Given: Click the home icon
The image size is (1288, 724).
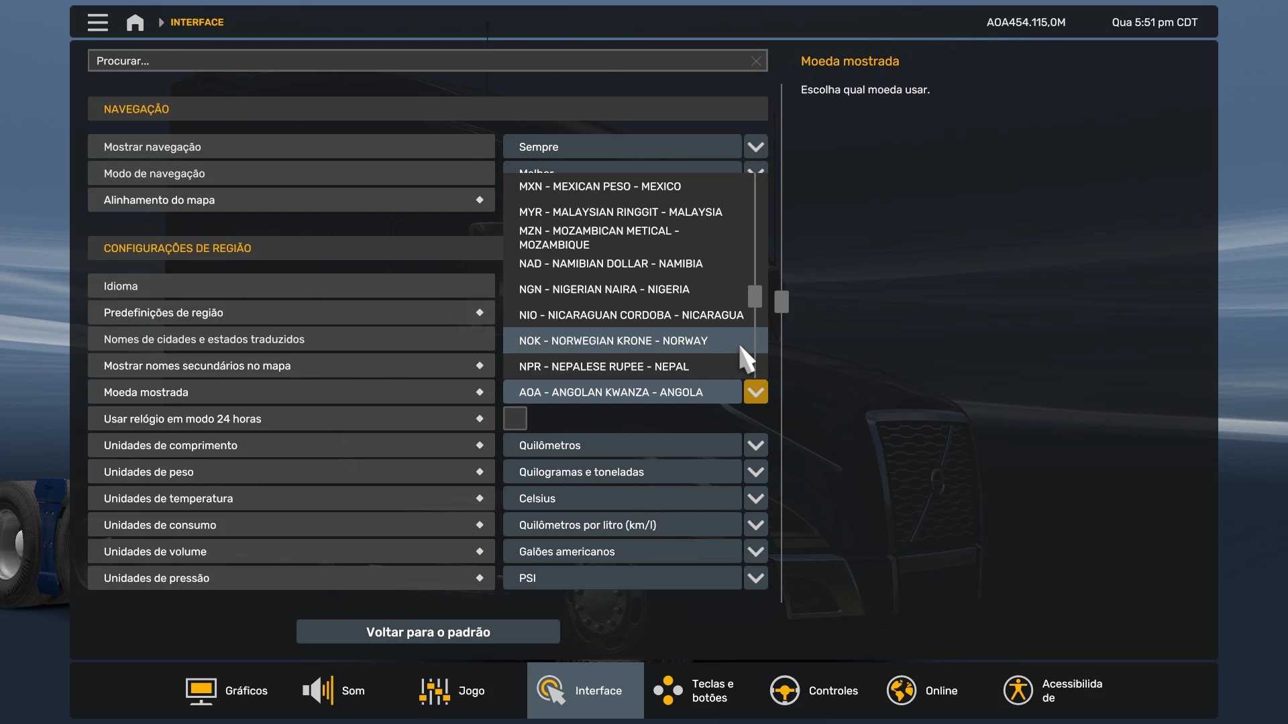Looking at the screenshot, I should tap(135, 22).
